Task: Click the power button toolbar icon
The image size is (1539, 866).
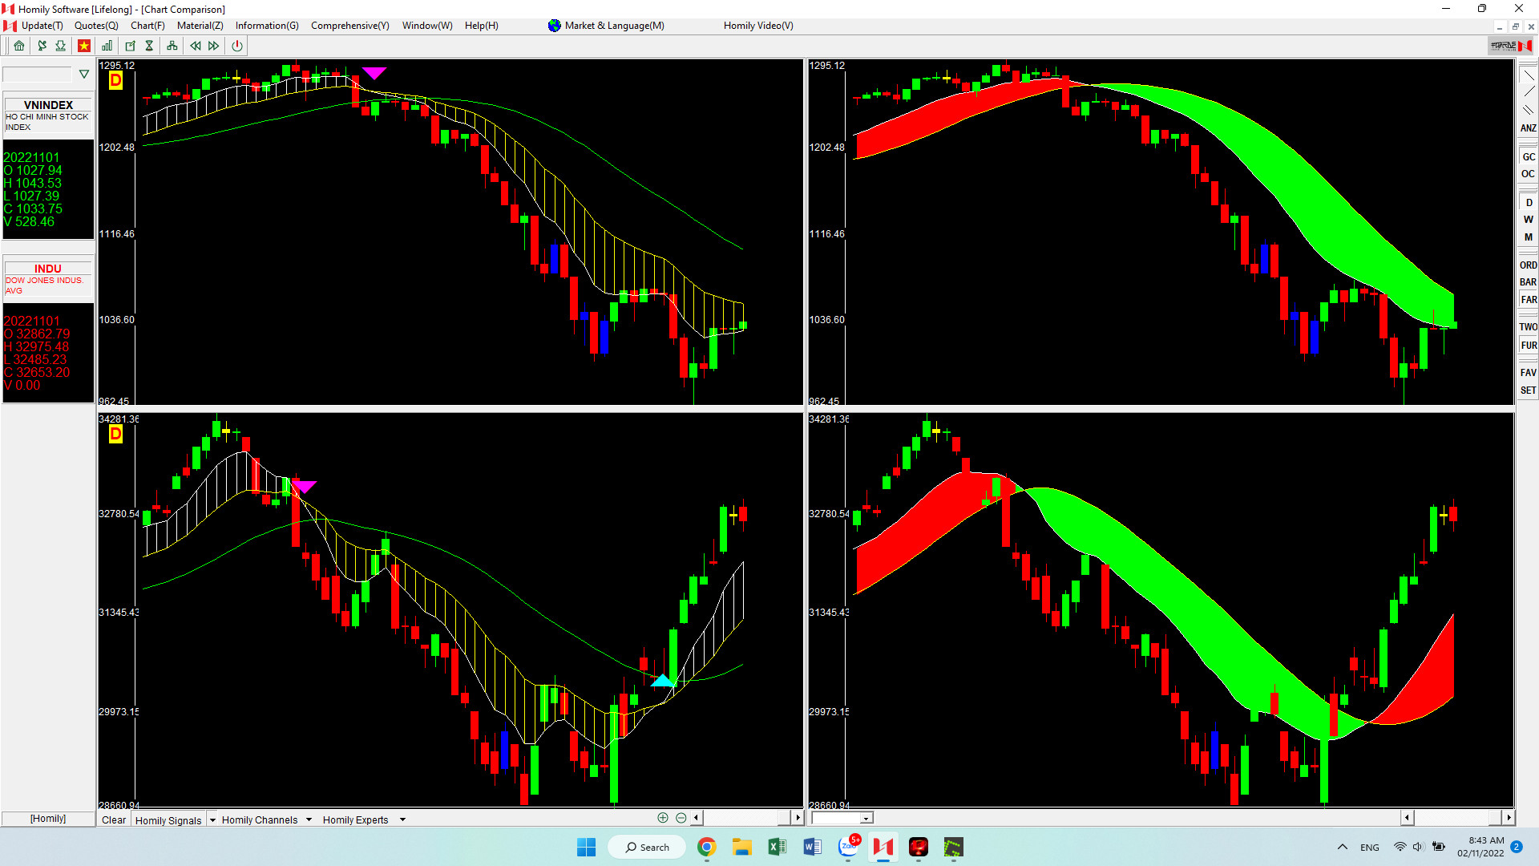Action: 236,46
